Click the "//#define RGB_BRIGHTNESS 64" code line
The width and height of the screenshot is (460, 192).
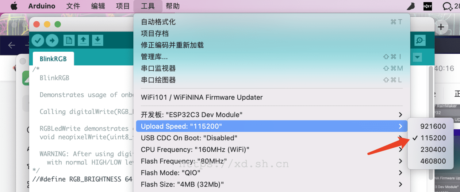click(x=82, y=179)
